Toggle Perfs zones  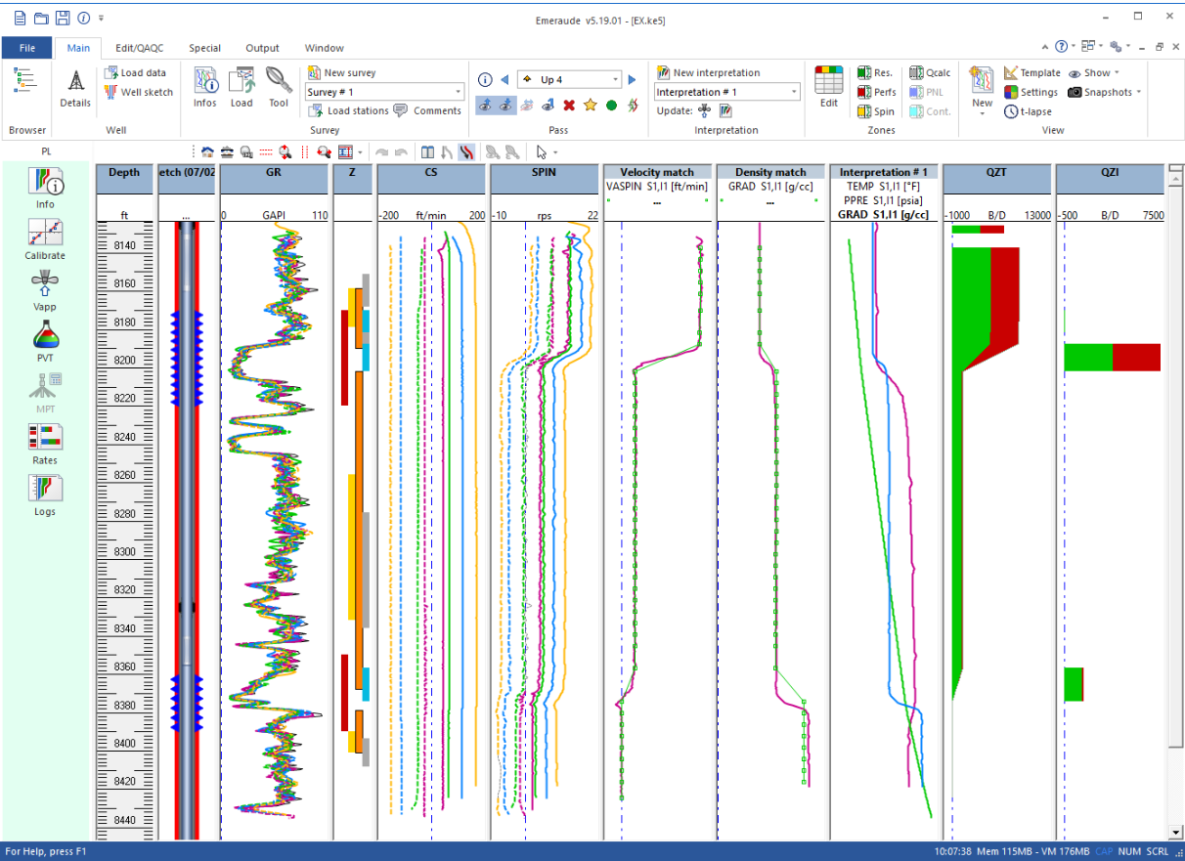click(876, 92)
